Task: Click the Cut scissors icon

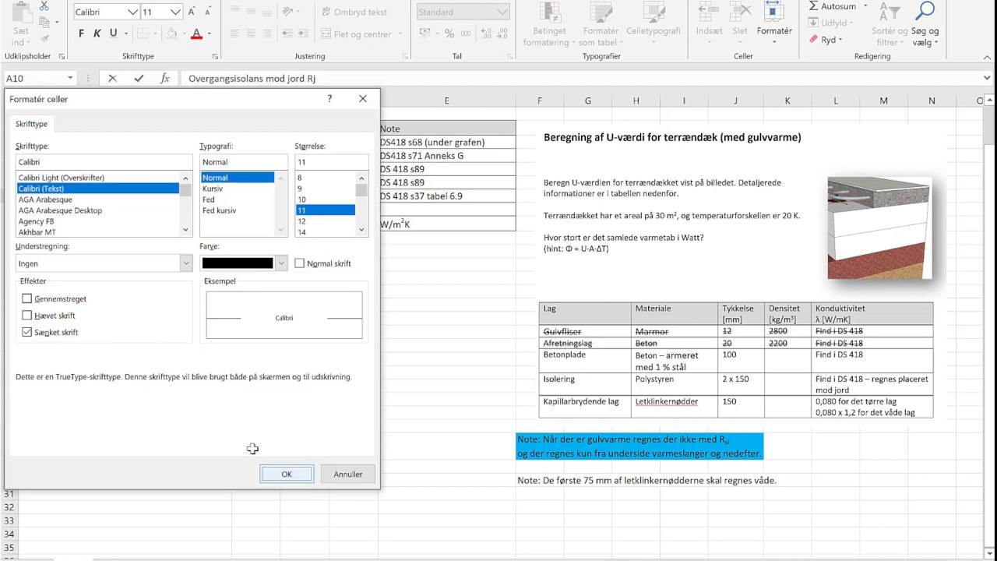Action: (x=44, y=6)
